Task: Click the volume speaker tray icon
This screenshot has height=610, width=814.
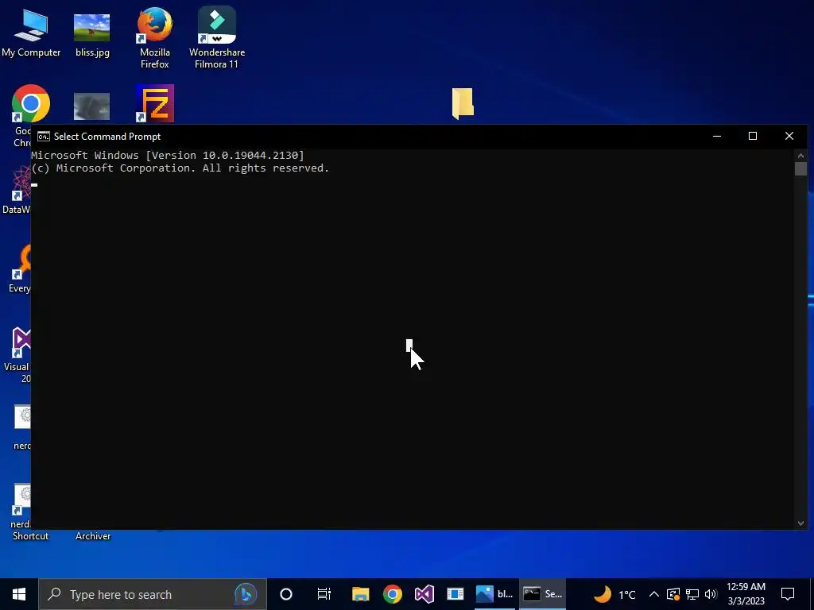Action: [711, 594]
